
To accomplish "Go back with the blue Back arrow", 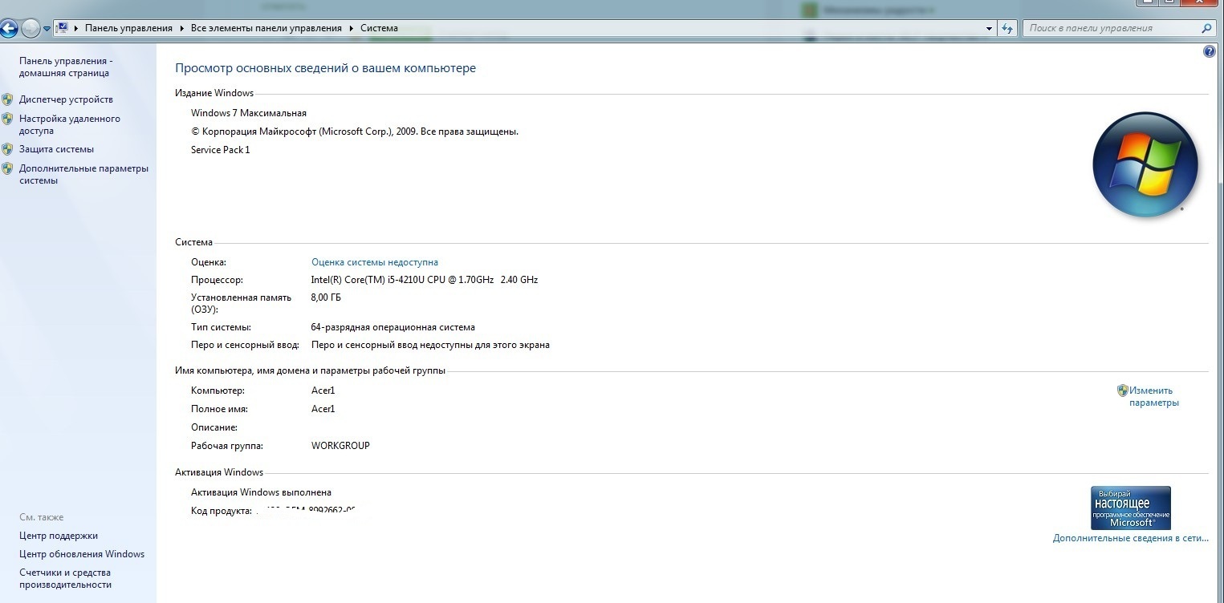I will 9,28.
